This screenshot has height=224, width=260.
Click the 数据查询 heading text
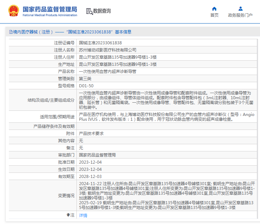[x=102, y=11]
